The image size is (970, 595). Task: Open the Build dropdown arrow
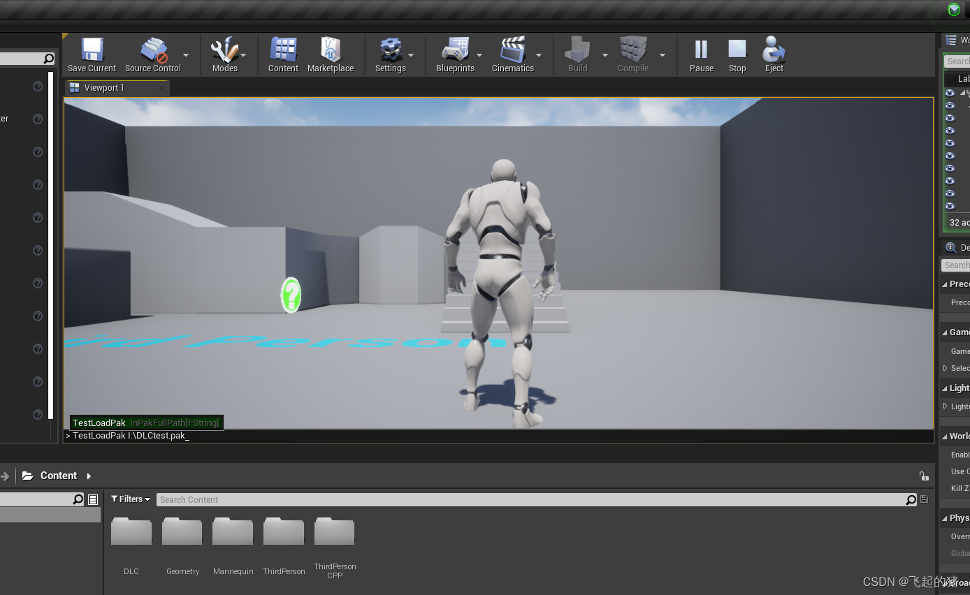tap(605, 54)
